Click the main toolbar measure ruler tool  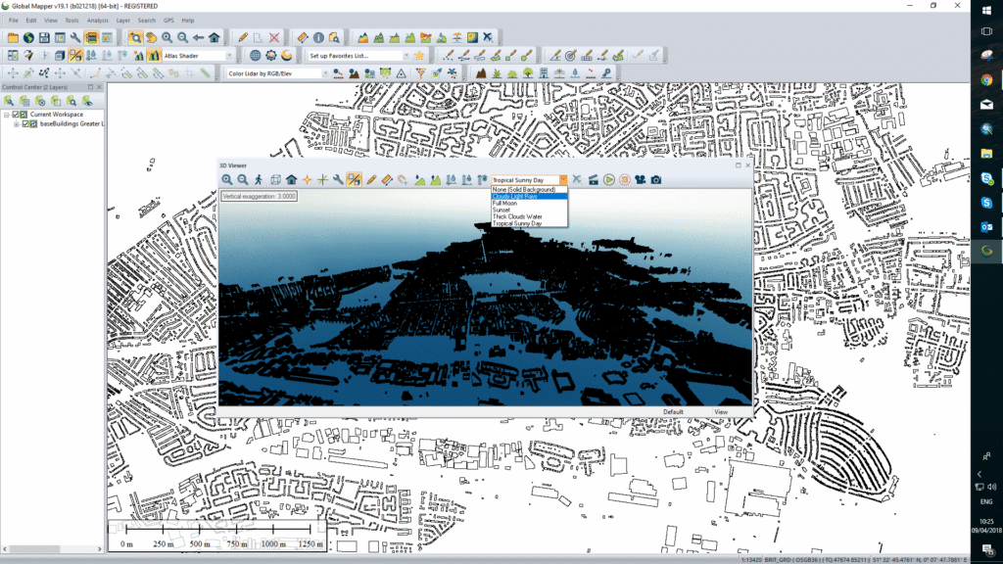[303, 38]
